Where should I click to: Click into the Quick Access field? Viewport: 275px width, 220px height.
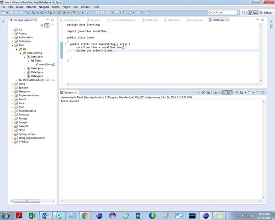pyautogui.click(x=222, y=12)
